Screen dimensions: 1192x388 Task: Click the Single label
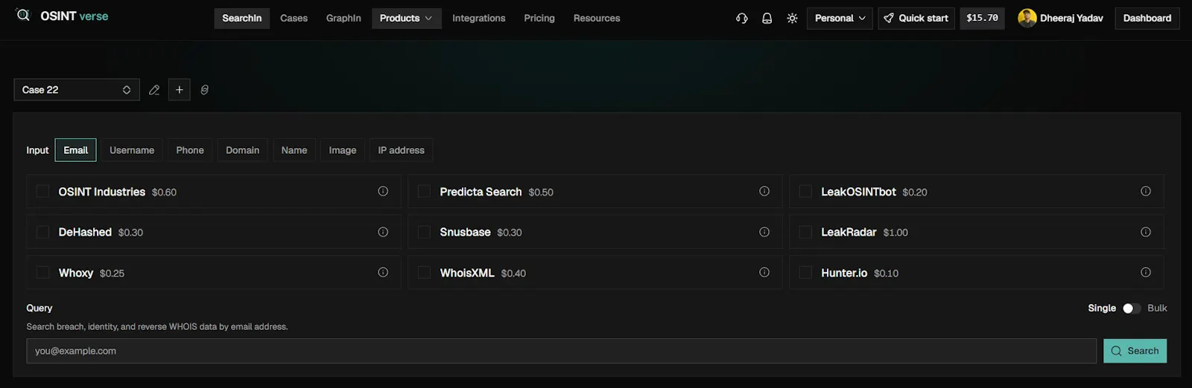[x=1102, y=308]
